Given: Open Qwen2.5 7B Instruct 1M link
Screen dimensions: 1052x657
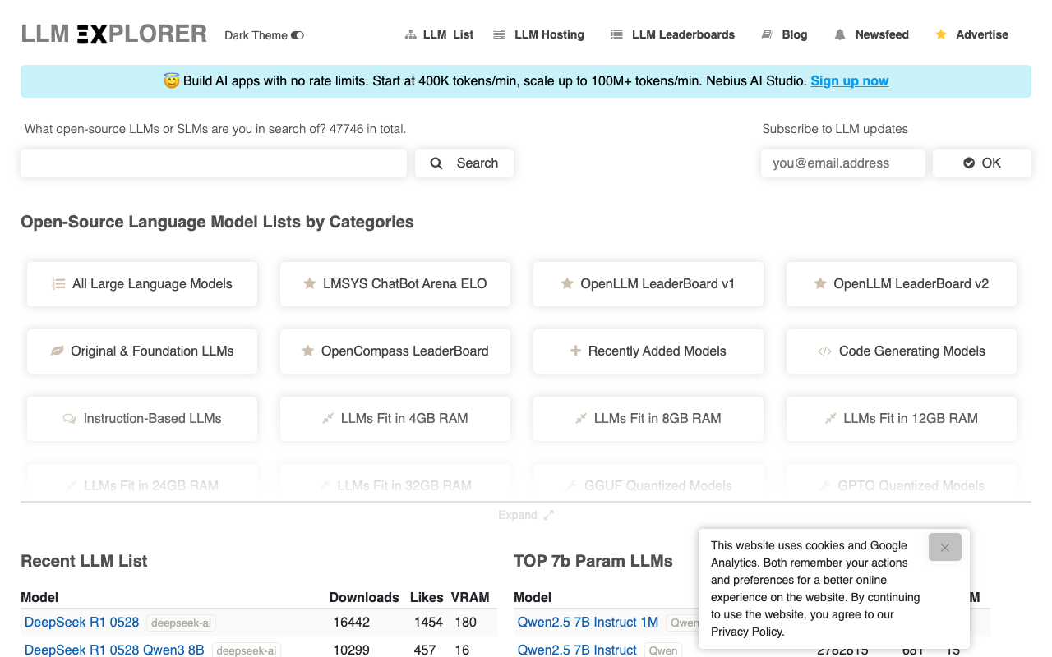Looking at the screenshot, I should pos(588,623).
